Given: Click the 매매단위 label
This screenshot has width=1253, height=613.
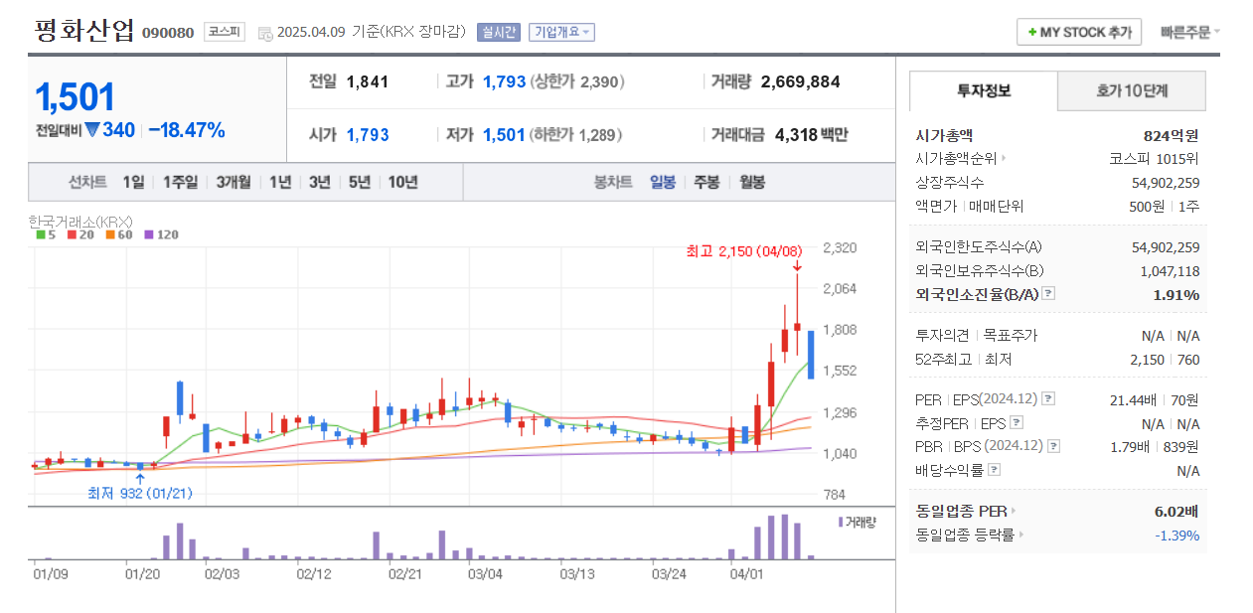Looking at the screenshot, I should coord(996,207).
